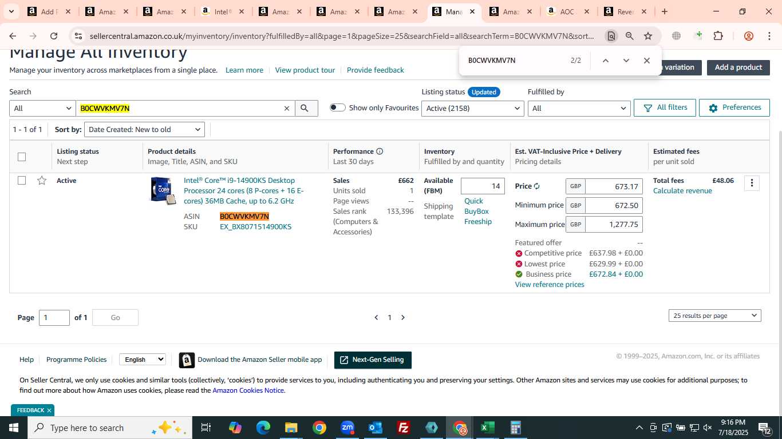The height and width of the screenshot is (439, 782).
Task: Open the Fulfilled by dropdown
Action: pyautogui.click(x=579, y=108)
